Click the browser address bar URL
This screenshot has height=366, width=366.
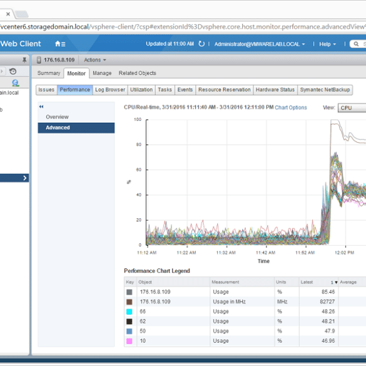(x=183, y=27)
